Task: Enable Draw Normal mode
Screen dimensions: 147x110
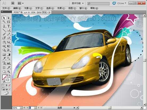Action: point(3,89)
